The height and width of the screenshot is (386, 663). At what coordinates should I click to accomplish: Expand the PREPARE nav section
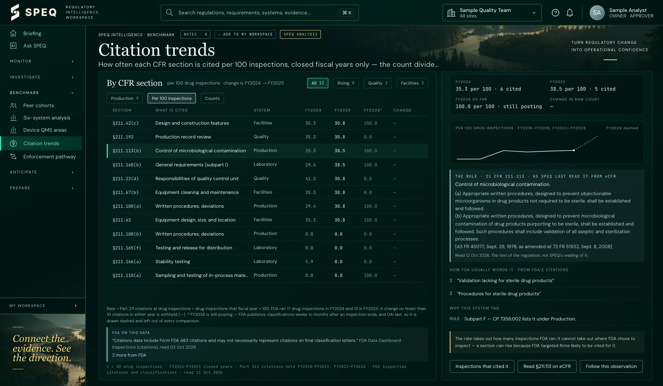(42, 188)
